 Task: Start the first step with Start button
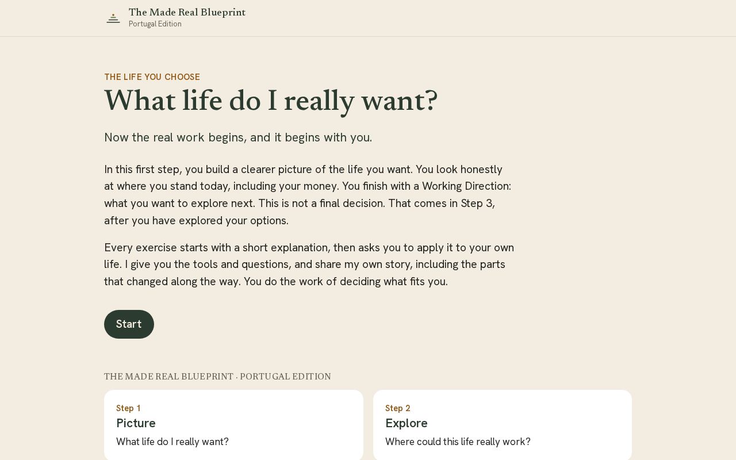129,324
